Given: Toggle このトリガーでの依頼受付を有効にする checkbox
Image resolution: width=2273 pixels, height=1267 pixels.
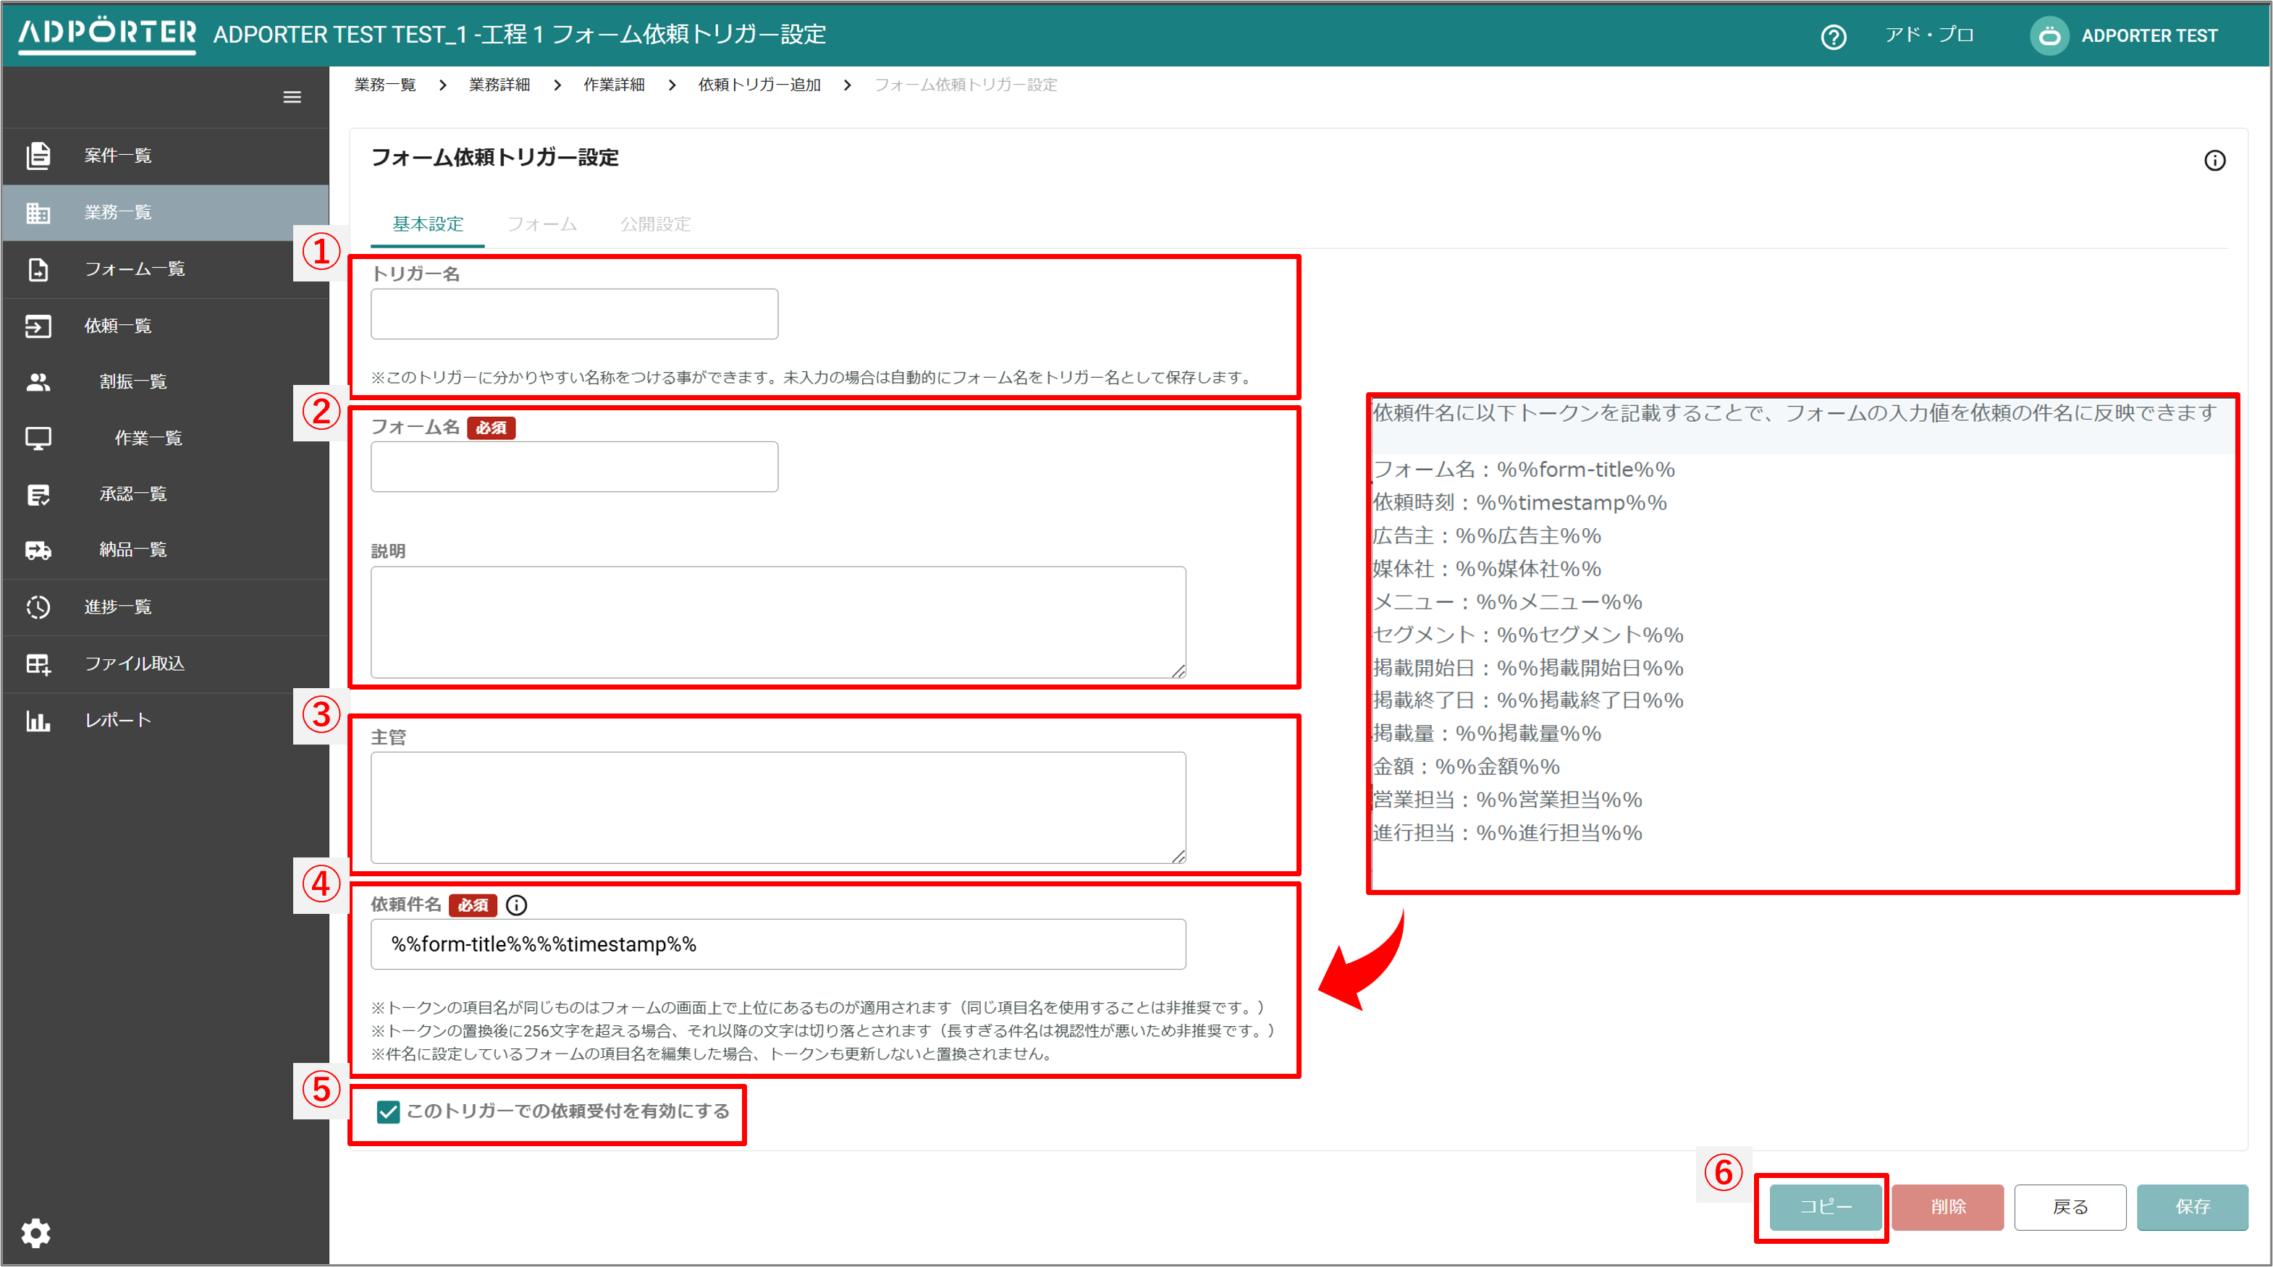Looking at the screenshot, I should pyautogui.click(x=388, y=1111).
